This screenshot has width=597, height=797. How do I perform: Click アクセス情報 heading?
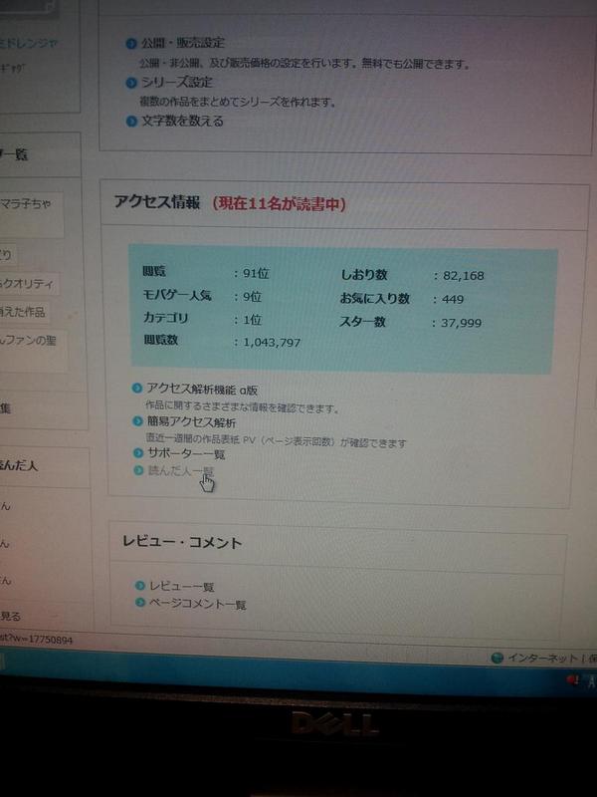tap(157, 202)
